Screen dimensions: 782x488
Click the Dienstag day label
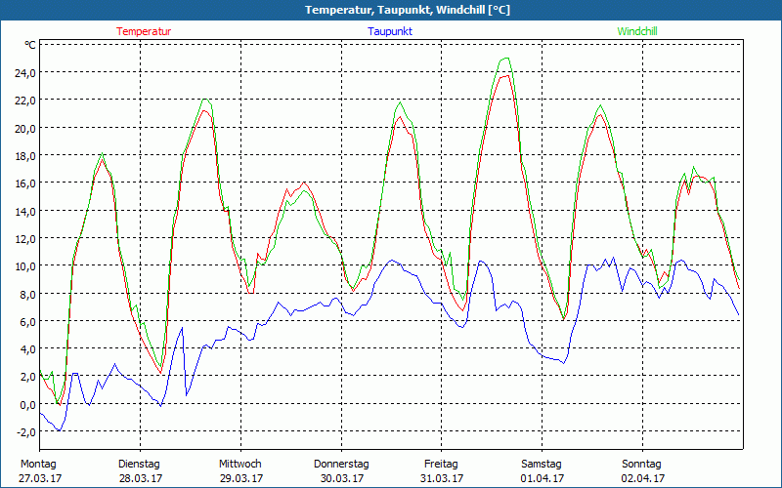click(139, 465)
